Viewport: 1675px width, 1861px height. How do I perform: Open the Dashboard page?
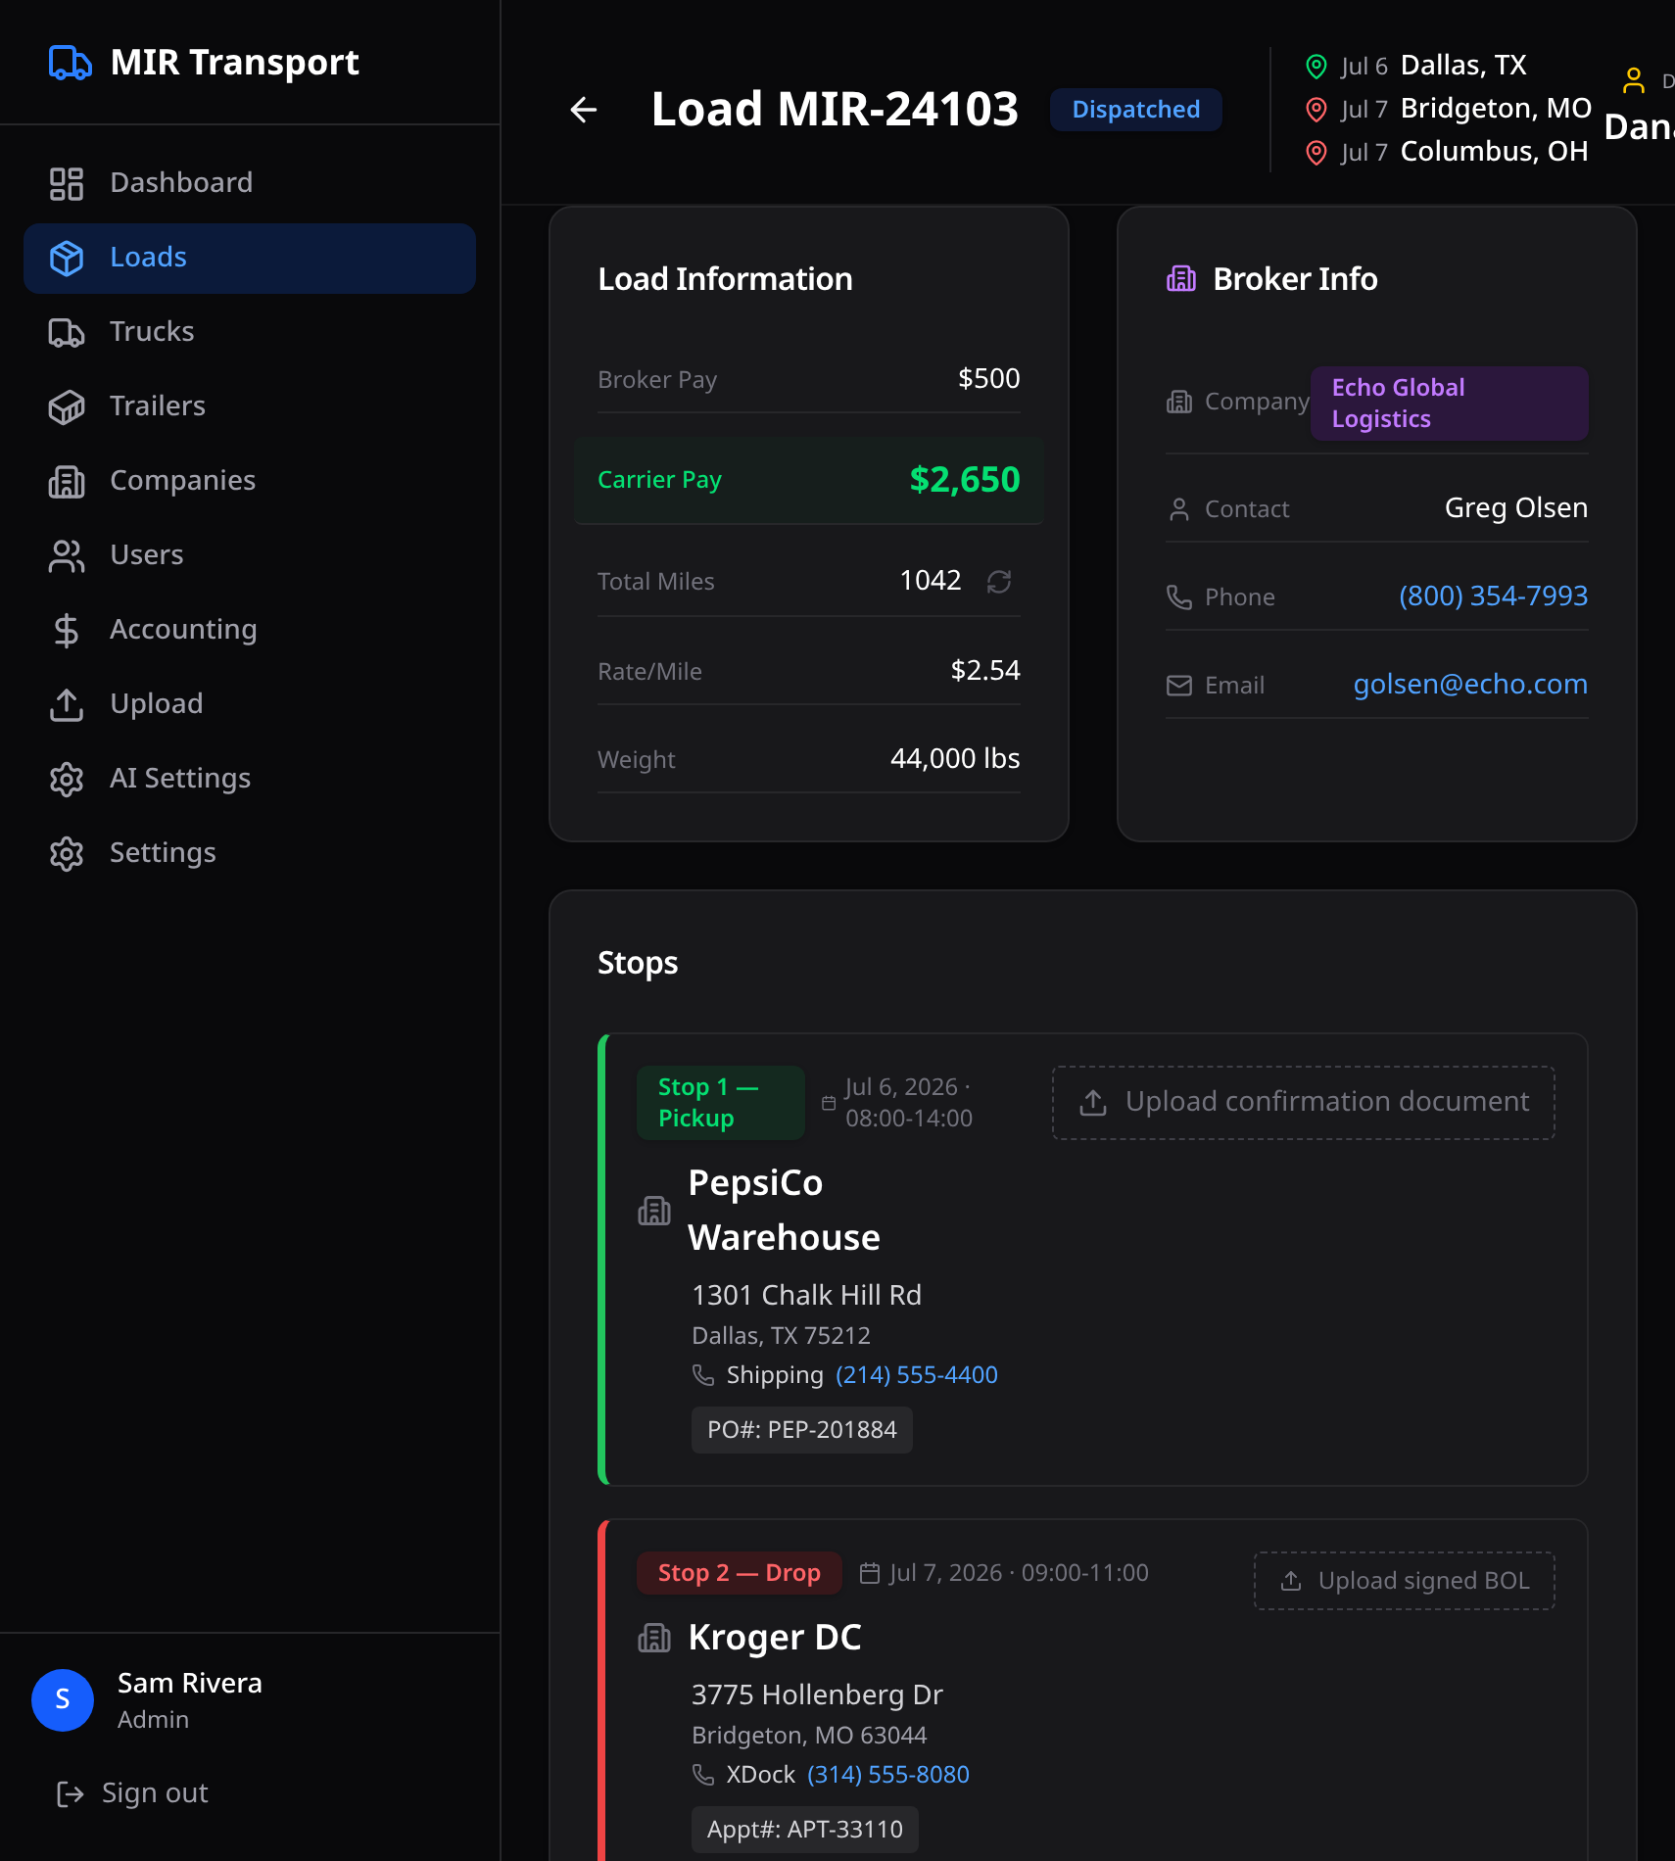pyautogui.click(x=250, y=183)
